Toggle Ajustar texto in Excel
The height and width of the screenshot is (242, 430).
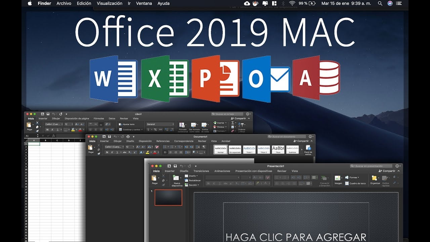pos(126,124)
